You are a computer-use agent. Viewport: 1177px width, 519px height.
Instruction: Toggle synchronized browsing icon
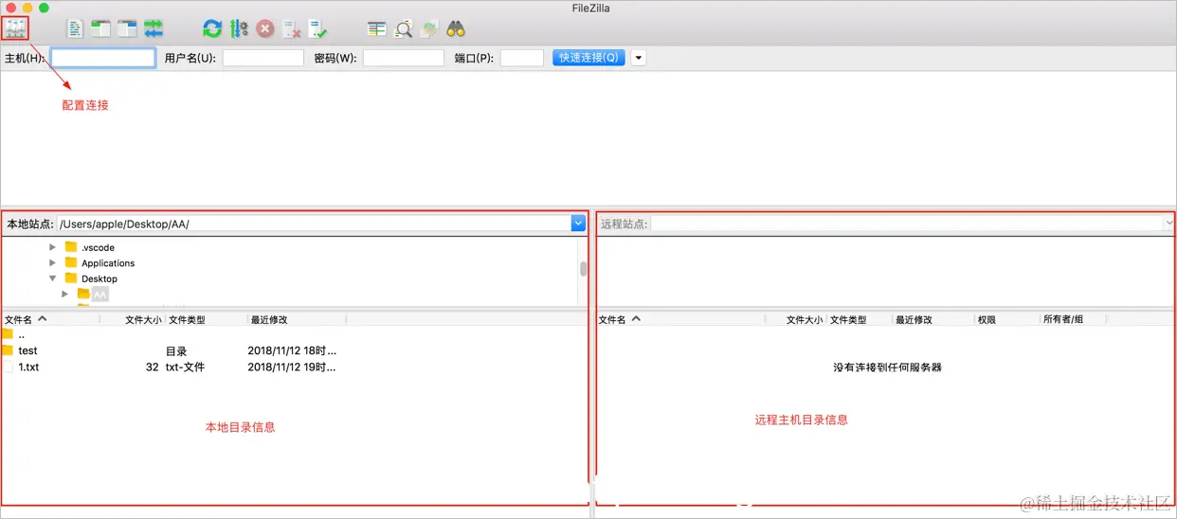429,28
